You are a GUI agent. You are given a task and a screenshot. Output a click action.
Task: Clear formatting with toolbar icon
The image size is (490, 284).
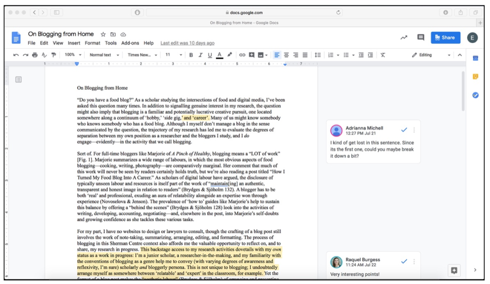(x=383, y=55)
